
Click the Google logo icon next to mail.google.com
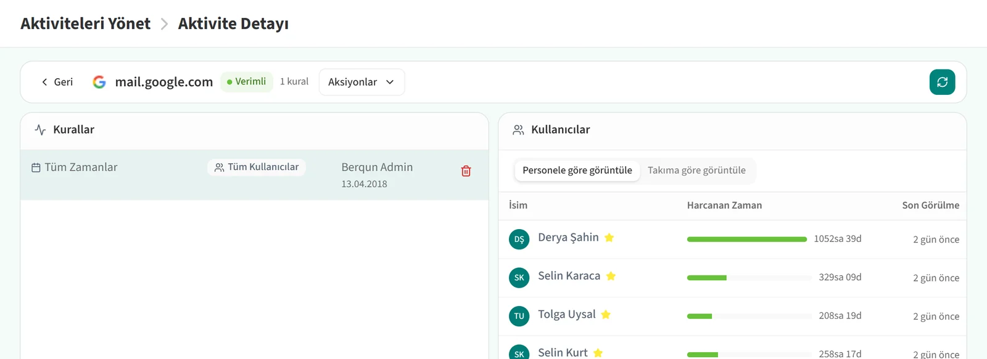coord(99,82)
